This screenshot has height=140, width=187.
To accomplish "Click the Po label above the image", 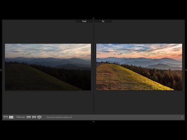I will [103, 21].
